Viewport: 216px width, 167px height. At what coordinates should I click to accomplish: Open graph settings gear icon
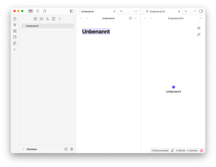(x=199, y=28)
